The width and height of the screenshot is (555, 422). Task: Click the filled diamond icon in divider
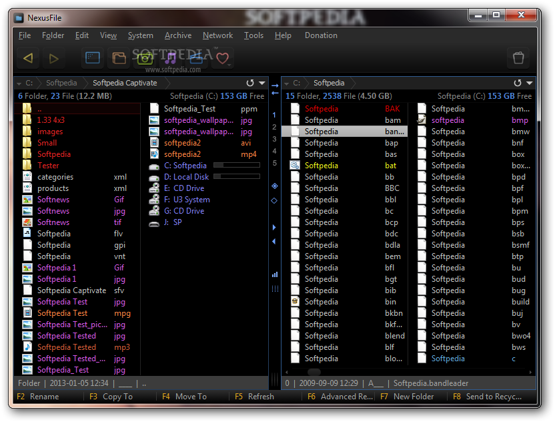(x=275, y=186)
